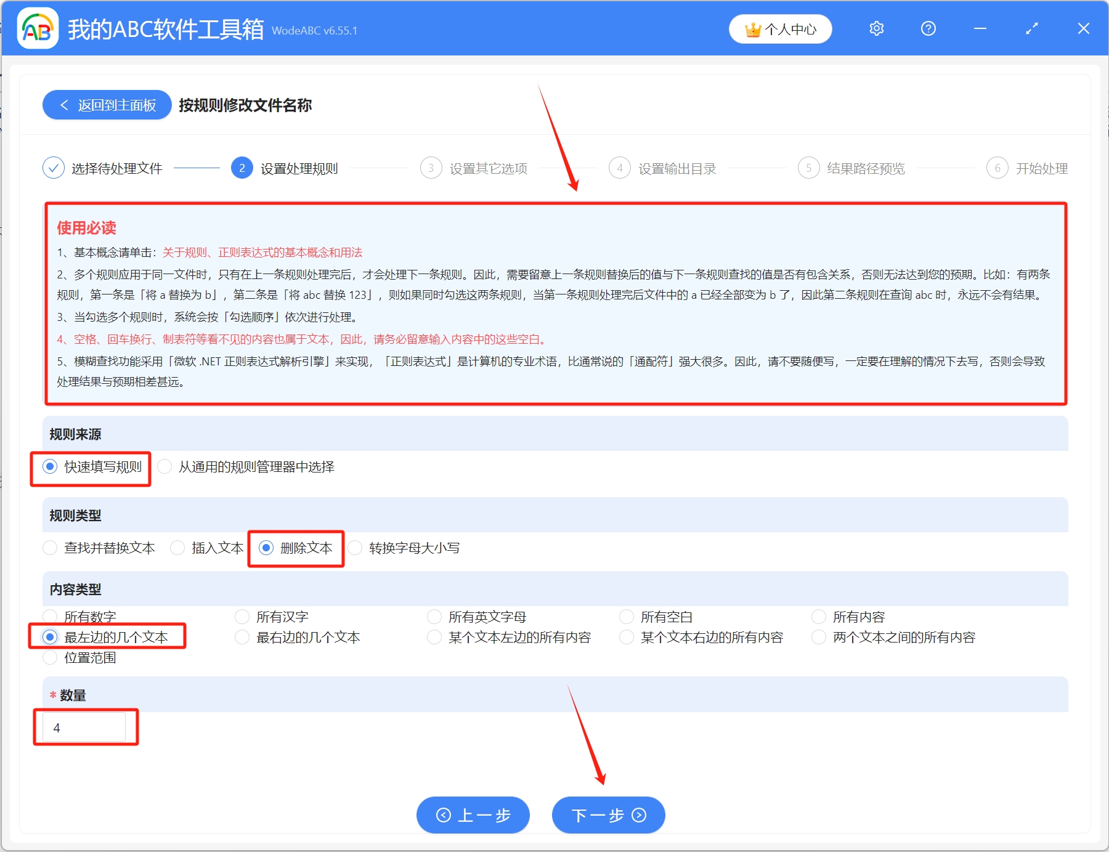This screenshot has width=1109, height=852.
Task: Choose 插入文本 rule type
Action: [x=177, y=547]
